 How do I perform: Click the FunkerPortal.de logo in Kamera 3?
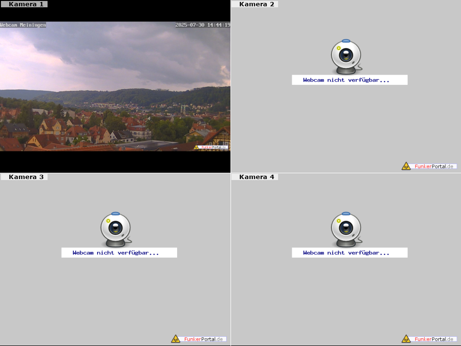[x=199, y=339]
